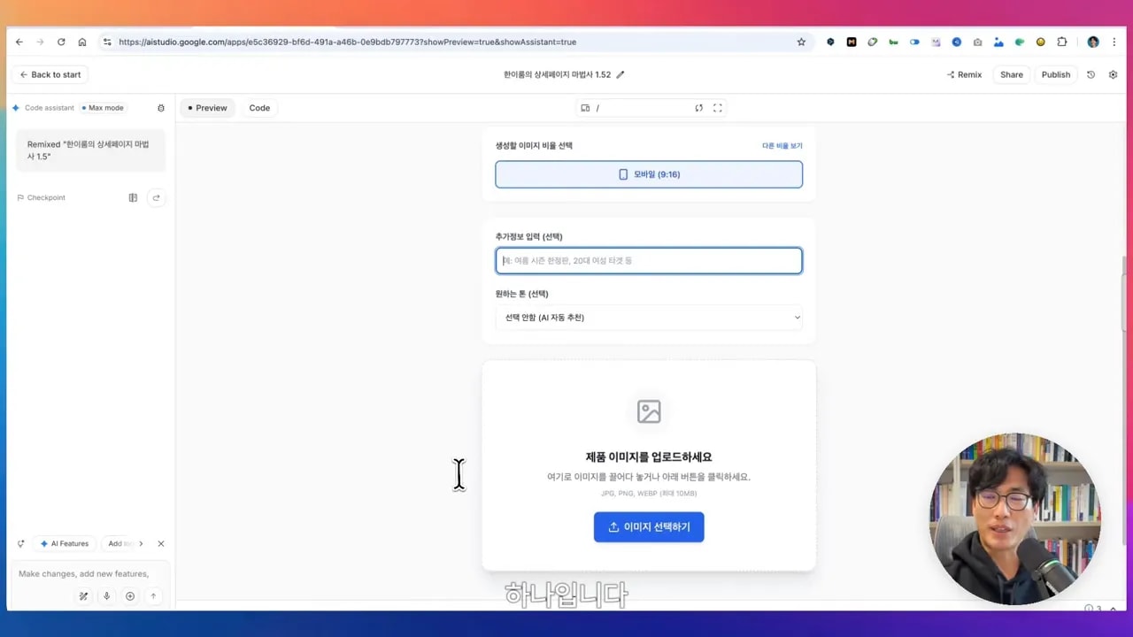The image size is (1133, 637).
Task: Open AI Studio settings gear
Action: pos(1114,74)
